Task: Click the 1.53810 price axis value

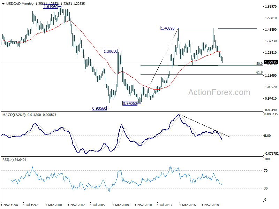Action: (x=271, y=18)
